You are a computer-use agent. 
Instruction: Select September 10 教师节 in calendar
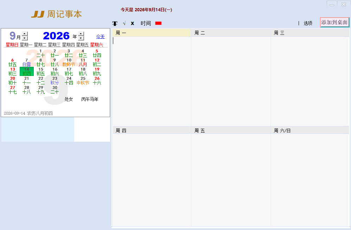pyautogui.click(x=69, y=62)
